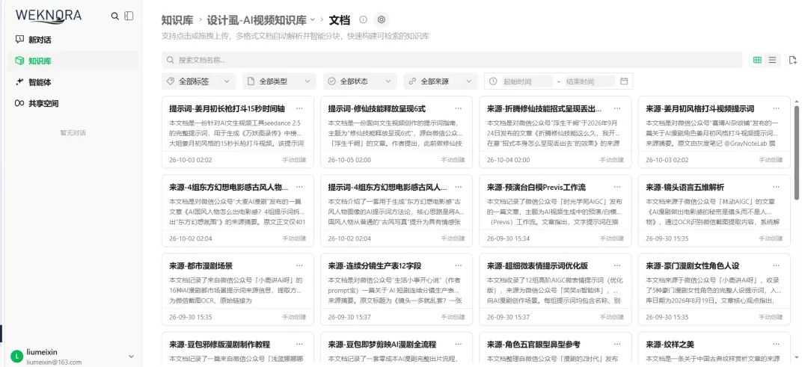Open more menu for 提示词-4组东方幻想电影感 card
Image resolution: width=808 pixels, height=367 pixels.
[x=458, y=188]
